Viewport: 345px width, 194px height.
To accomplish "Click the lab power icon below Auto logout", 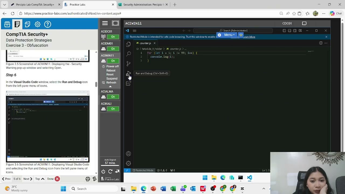I will pos(103,171).
